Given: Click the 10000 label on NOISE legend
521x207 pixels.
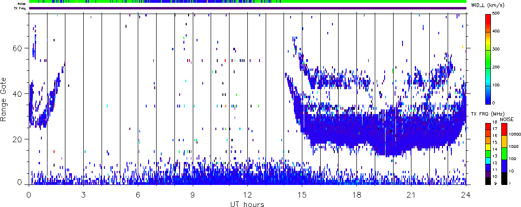Looking at the screenshot, I should 515,134.
